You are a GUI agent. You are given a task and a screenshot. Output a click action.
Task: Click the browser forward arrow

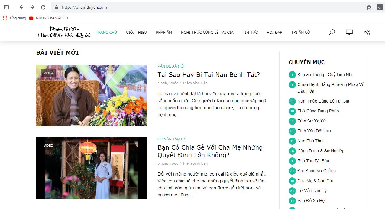pos(32,7)
